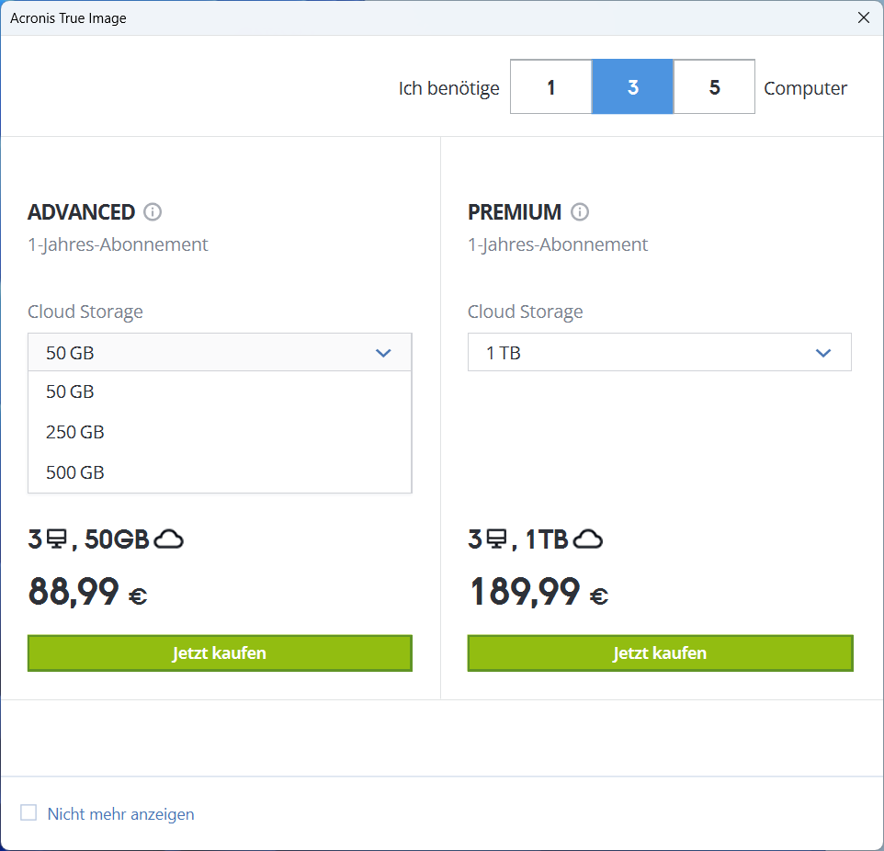Buy the Advanced plan with Jetzt kaufen
Image resolution: width=884 pixels, height=851 pixels.
(x=220, y=653)
